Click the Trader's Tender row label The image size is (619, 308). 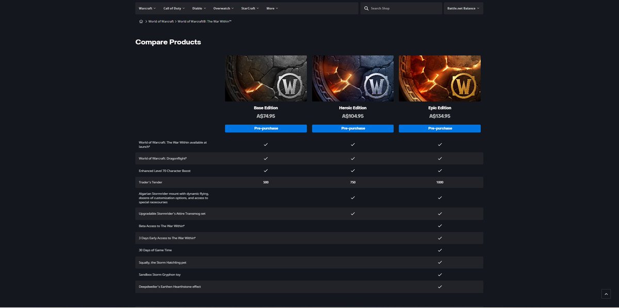pyautogui.click(x=150, y=182)
